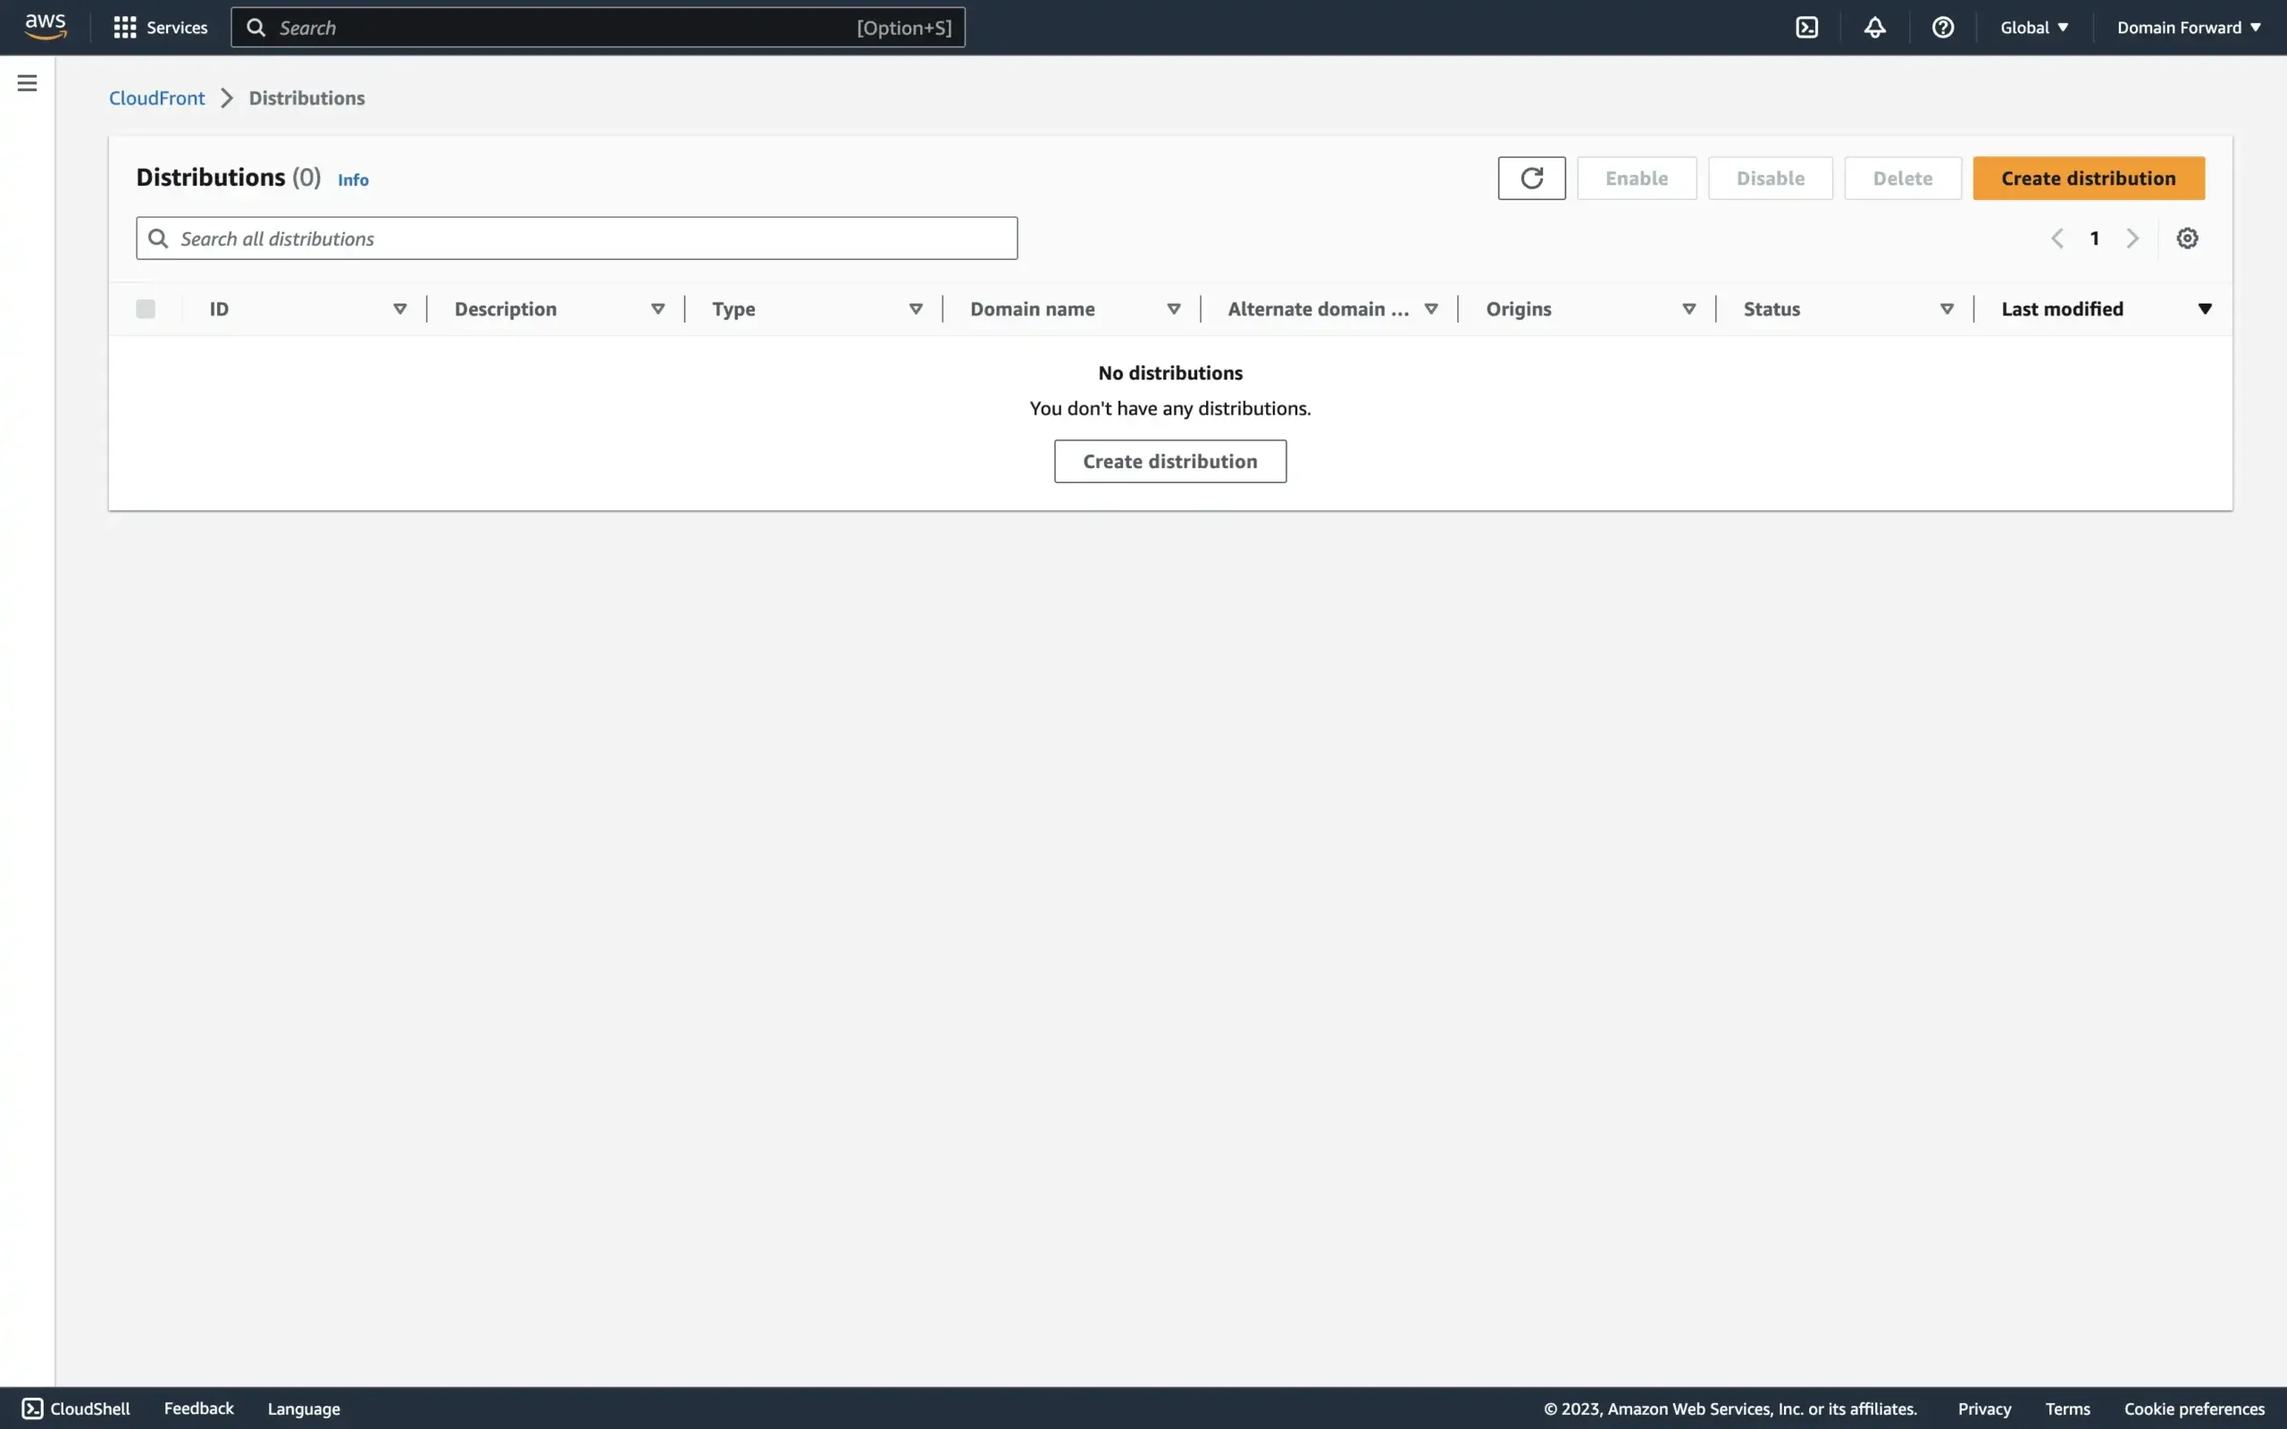Click the AWS home logo

(x=45, y=27)
